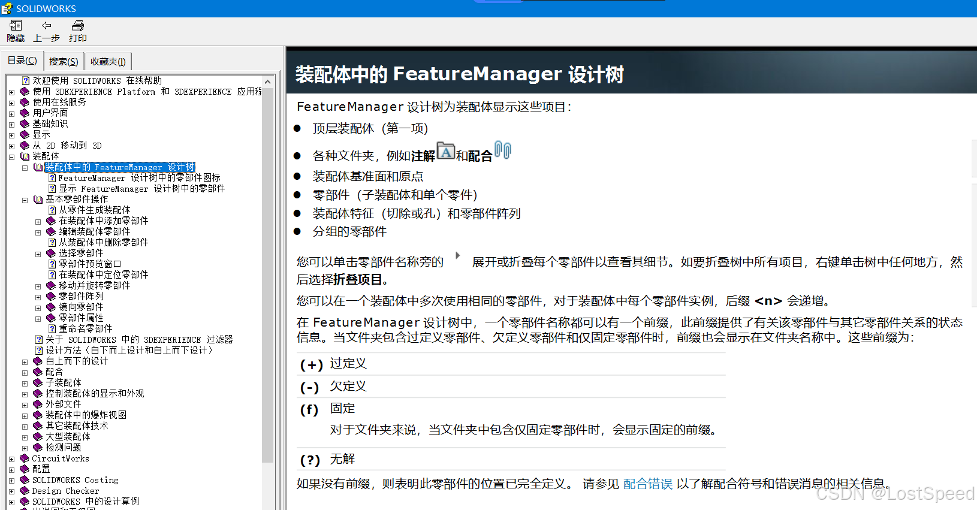Click the small expand triangle icon in the article
Screen dimensions: 977x510
click(458, 255)
